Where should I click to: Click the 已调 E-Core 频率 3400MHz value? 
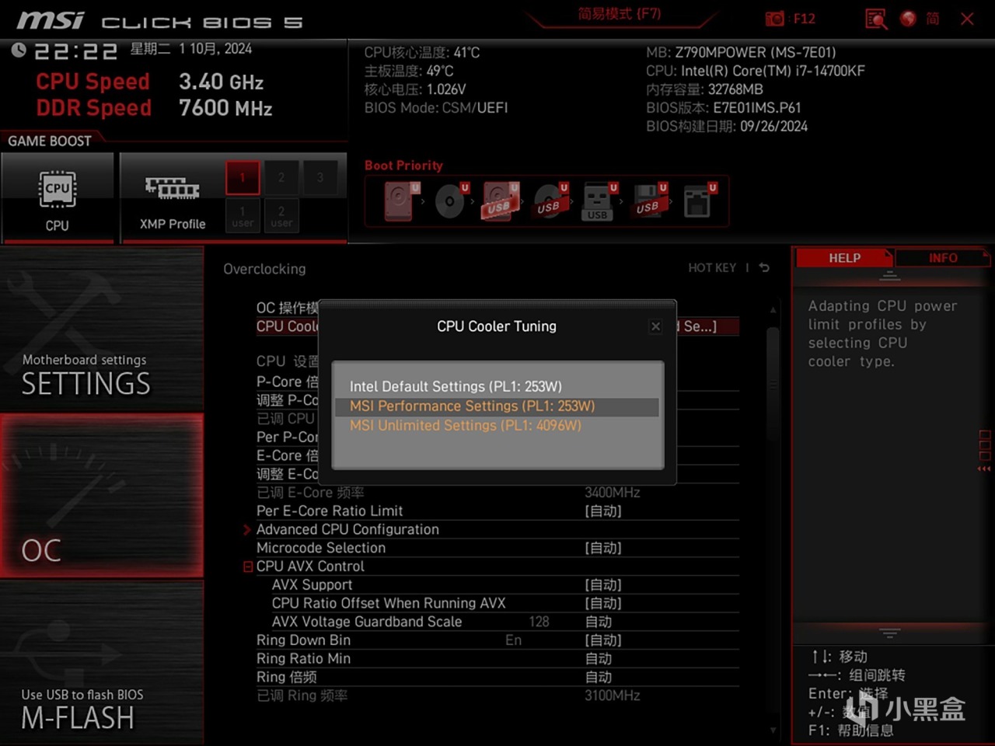(x=613, y=493)
